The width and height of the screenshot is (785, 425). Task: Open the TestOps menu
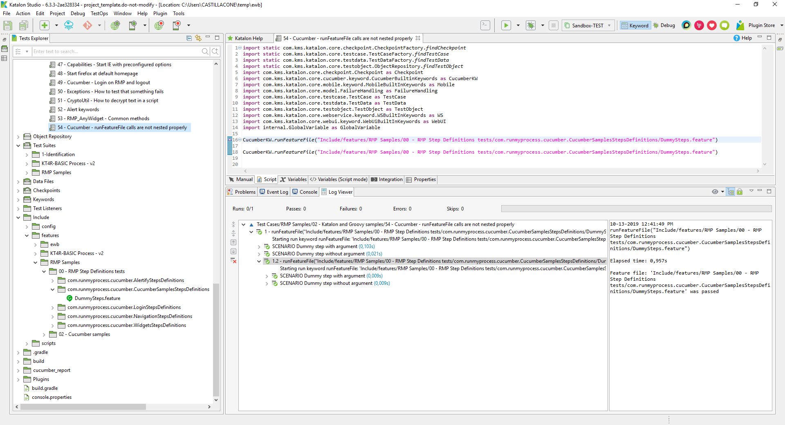click(99, 13)
